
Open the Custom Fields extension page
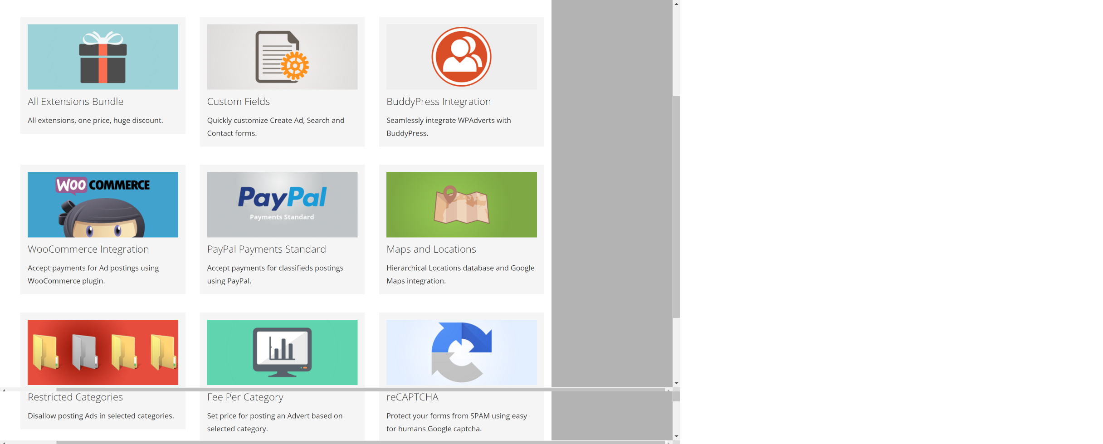click(239, 101)
